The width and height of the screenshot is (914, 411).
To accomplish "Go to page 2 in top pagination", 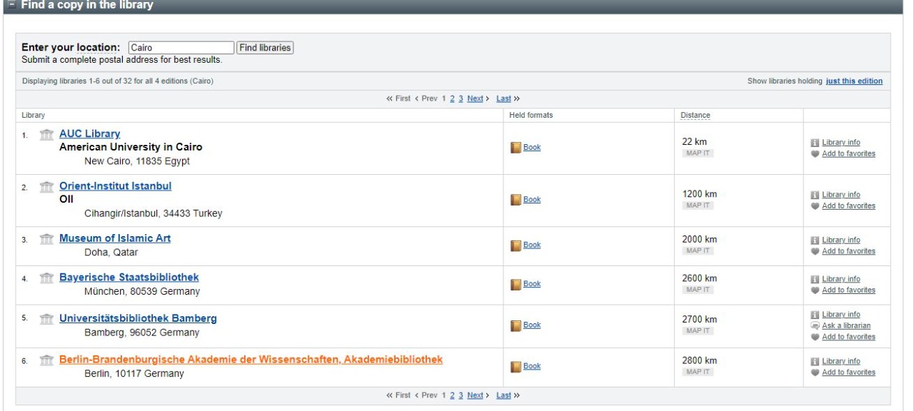I will point(452,98).
